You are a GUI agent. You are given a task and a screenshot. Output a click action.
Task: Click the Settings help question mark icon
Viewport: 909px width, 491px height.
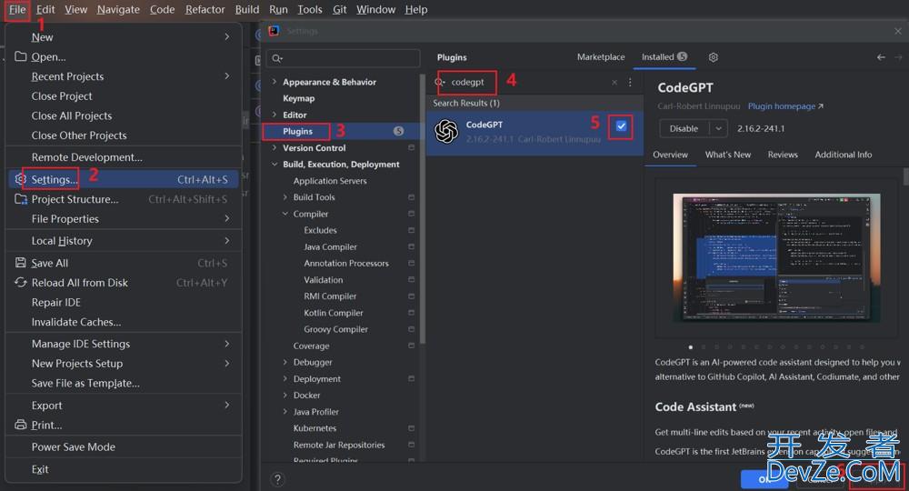point(277,479)
